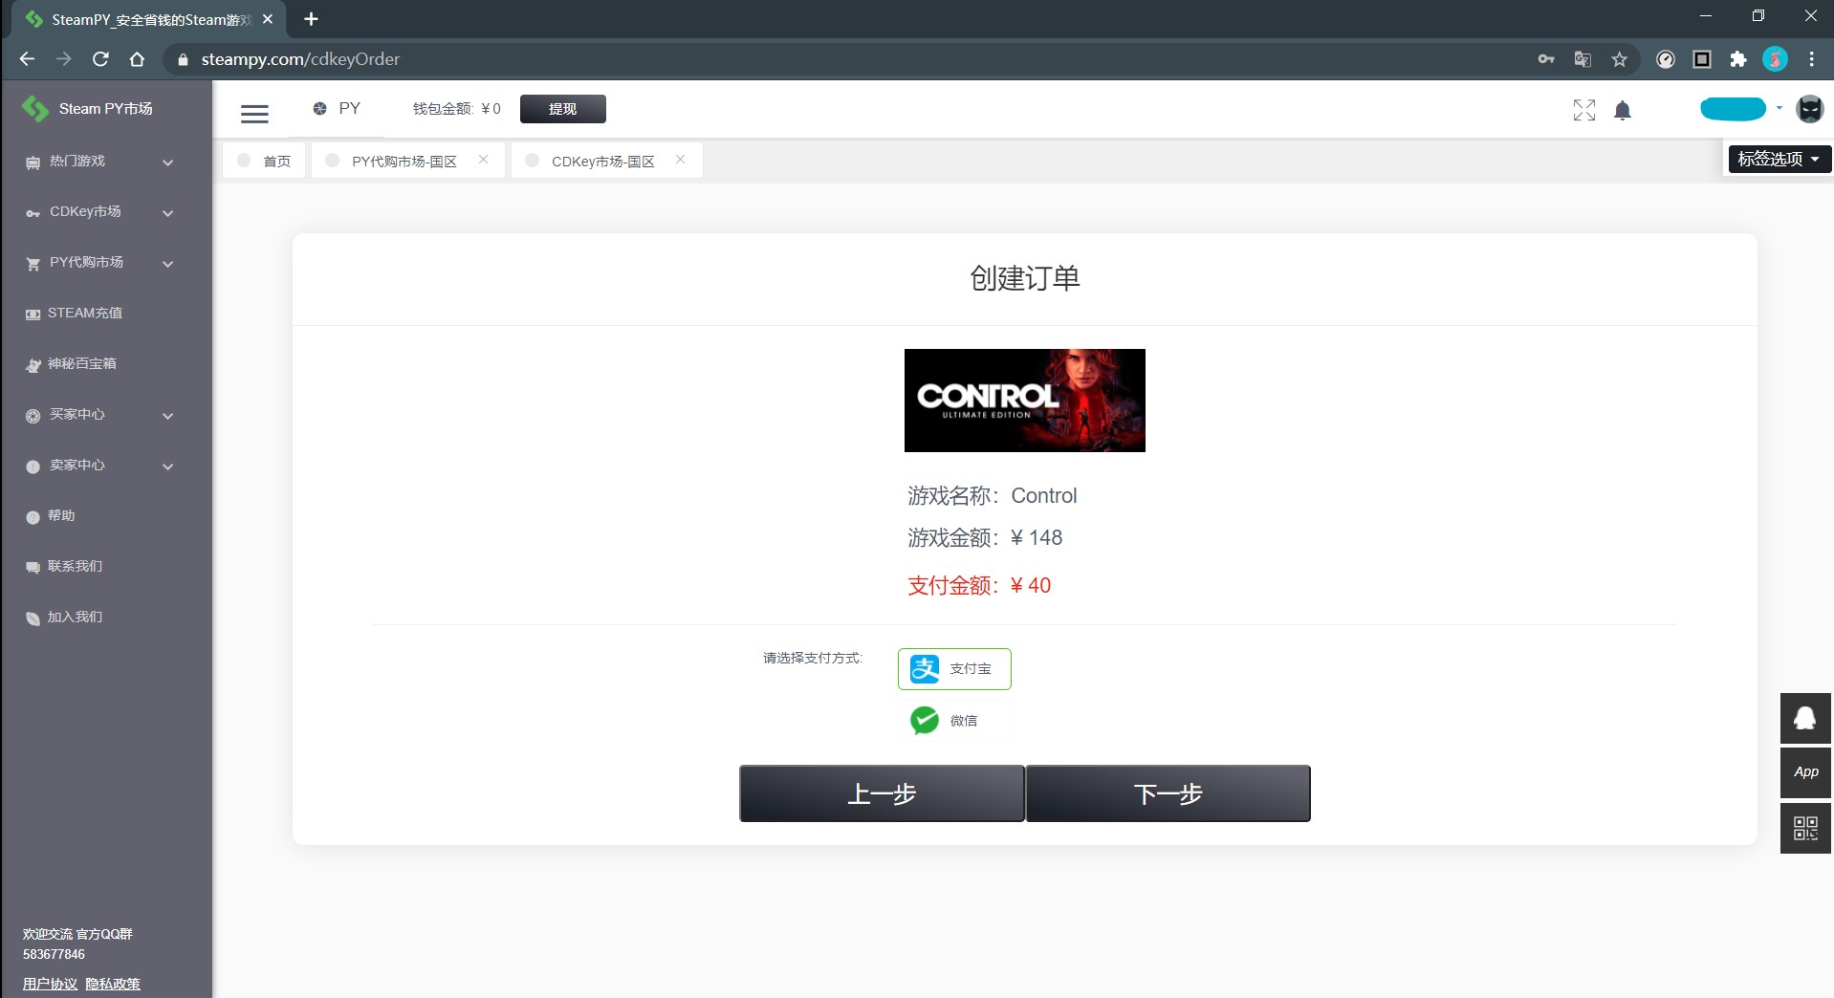Show the QR code icon
The image size is (1834, 998).
(1805, 828)
